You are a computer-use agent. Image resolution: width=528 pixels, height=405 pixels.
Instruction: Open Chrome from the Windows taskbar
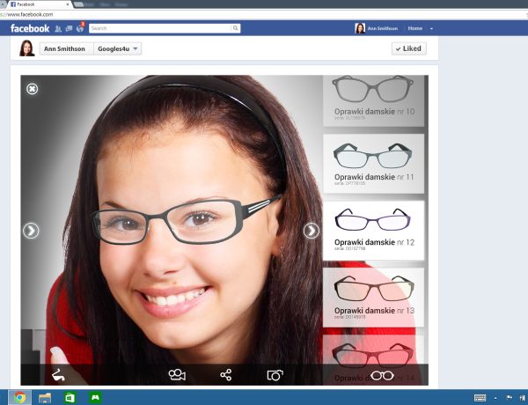[19, 397]
